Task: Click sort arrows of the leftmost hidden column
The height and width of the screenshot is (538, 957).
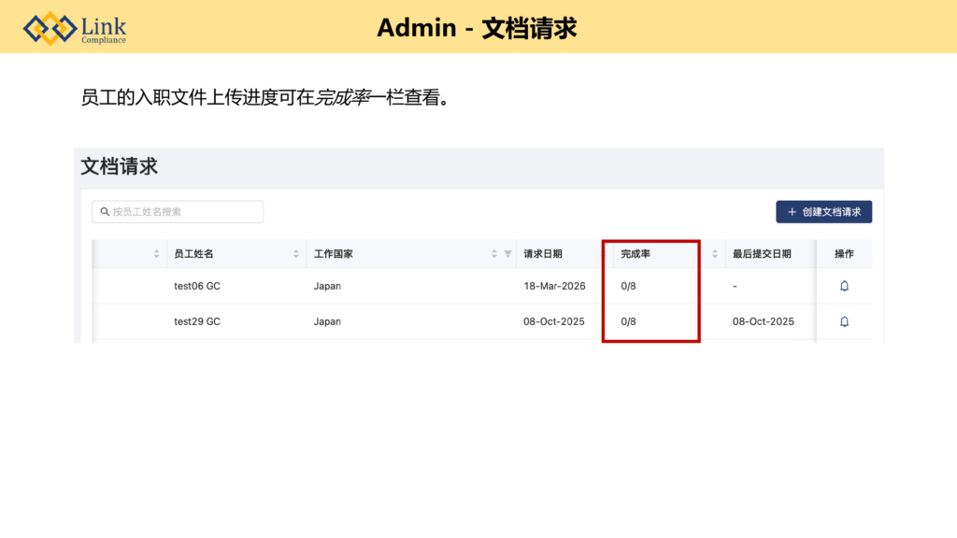Action: click(x=156, y=254)
